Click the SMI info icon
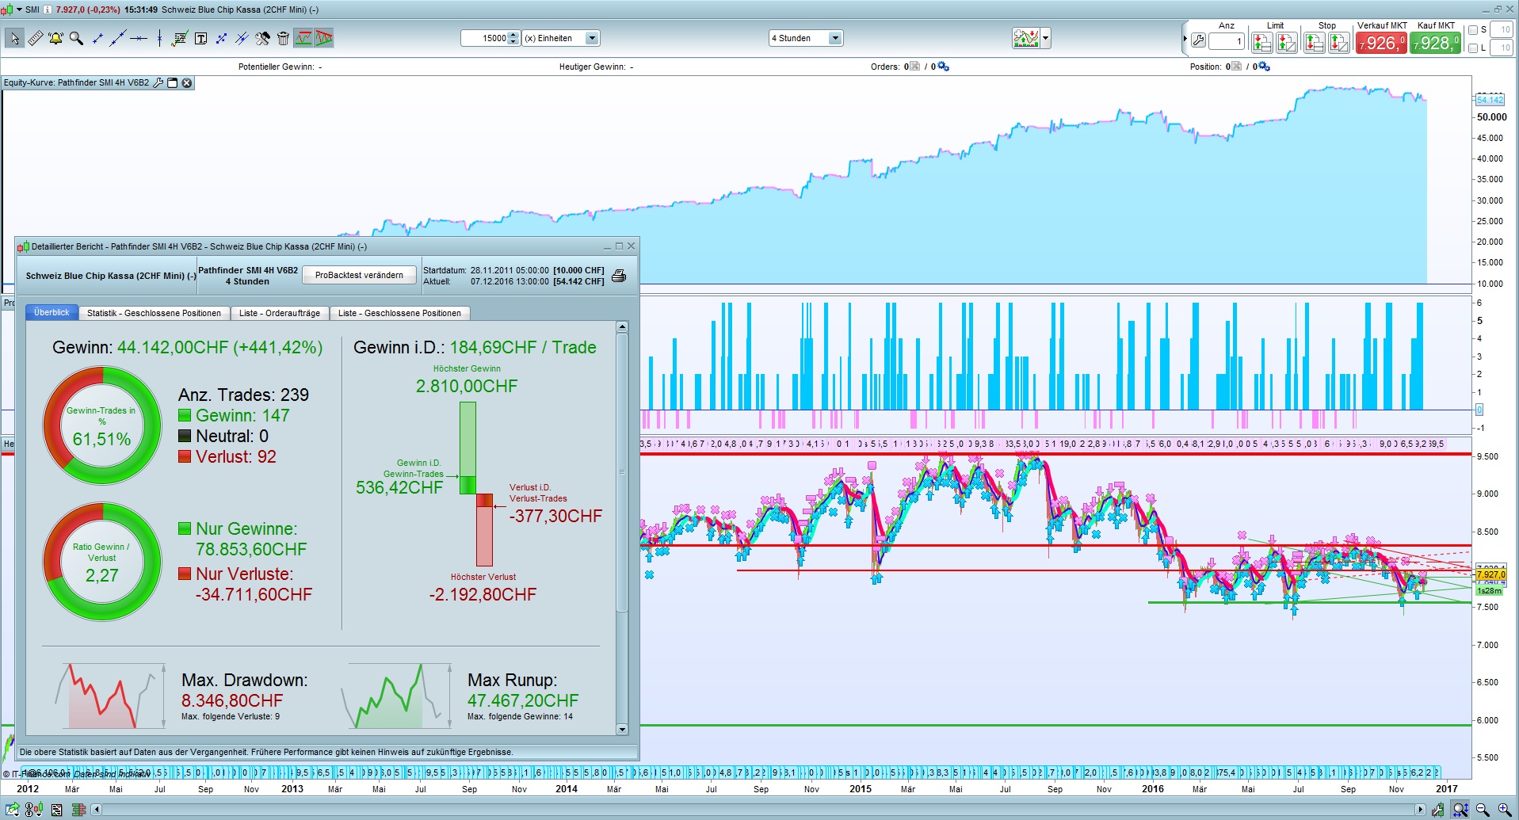Screen dimensions: 1519x820 pyautogui.click(x=48, y=10)
